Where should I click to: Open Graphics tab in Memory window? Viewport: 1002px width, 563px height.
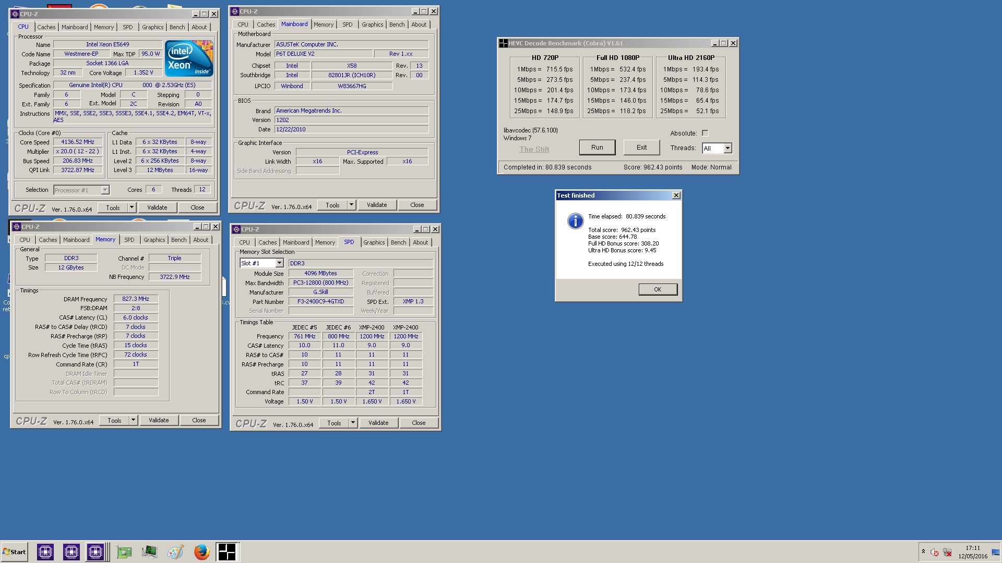pyautogui.click(x=154, y=240)
